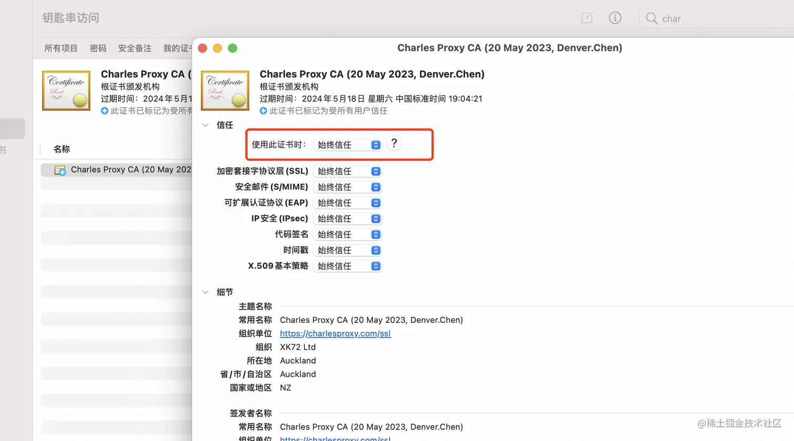Switch to the 所有项目 tab
The width and height of the screenshot is (794, 441).
point(61,48)
